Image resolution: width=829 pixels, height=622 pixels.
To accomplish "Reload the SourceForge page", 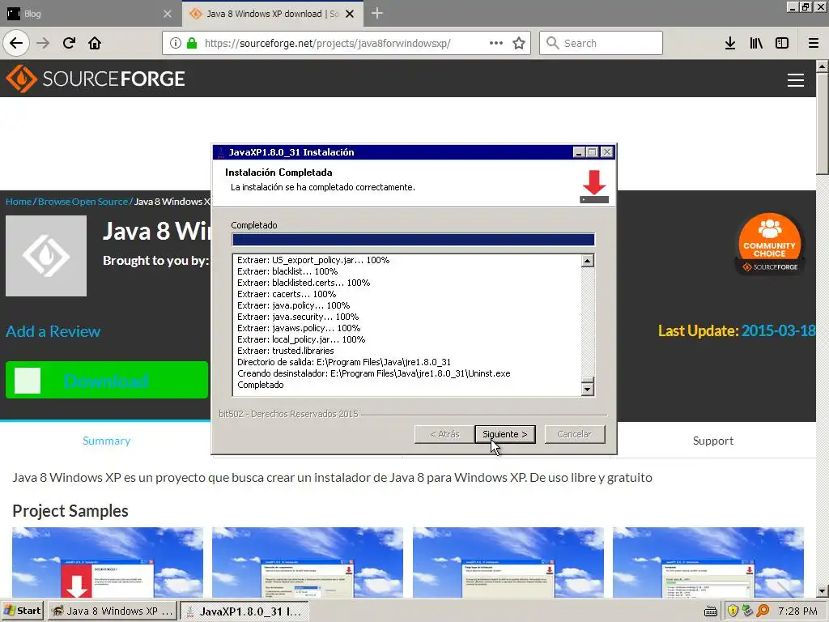I will [69, 44].
